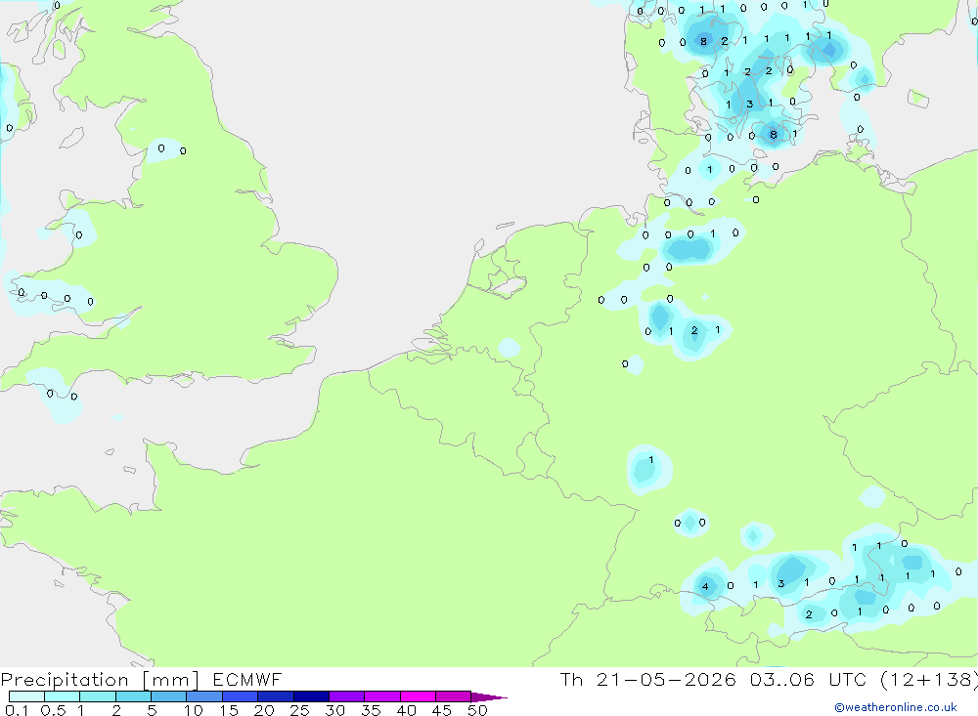The width and height of the screenshot is (978, 716).
Task: Click the '[mm]' unit label
Action: pos(171,680)
